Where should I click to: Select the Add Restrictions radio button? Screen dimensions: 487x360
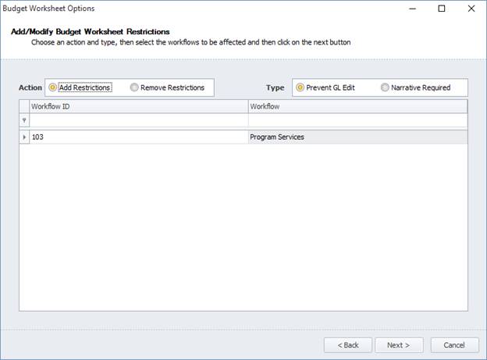point(53,87)
